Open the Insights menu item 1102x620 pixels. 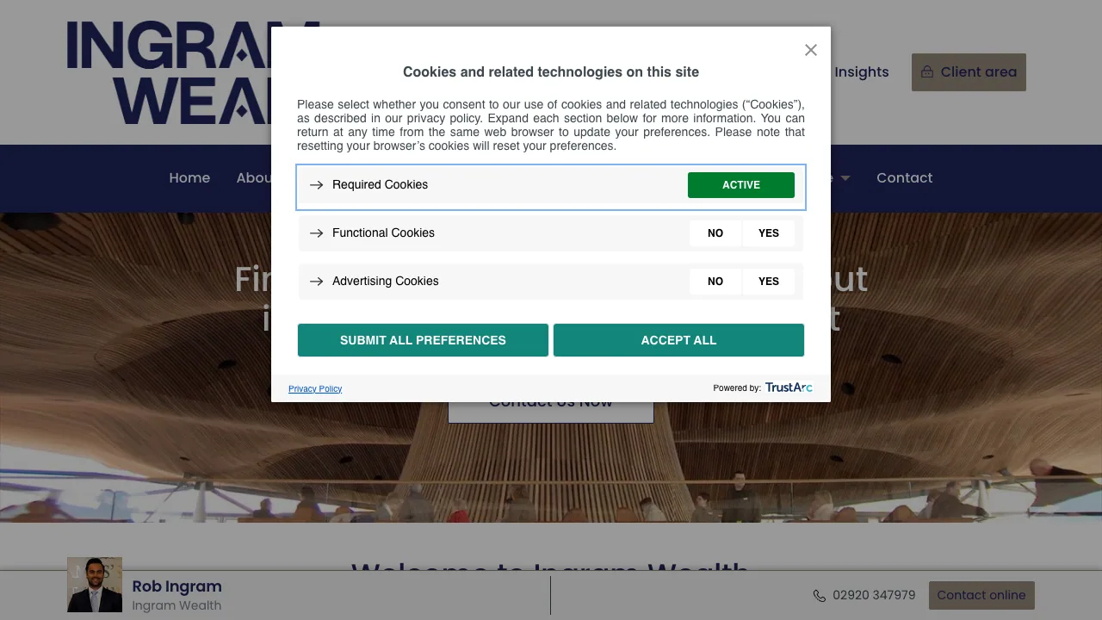click(x=861, y=71)
